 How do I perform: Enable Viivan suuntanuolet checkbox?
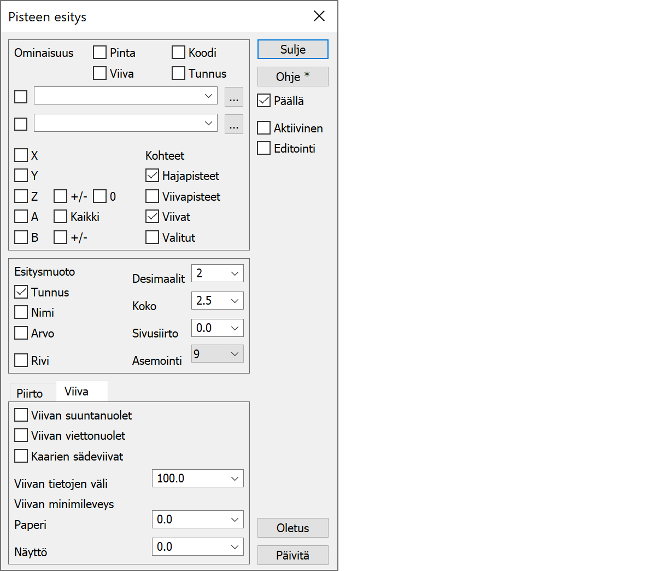coord(21,415)
